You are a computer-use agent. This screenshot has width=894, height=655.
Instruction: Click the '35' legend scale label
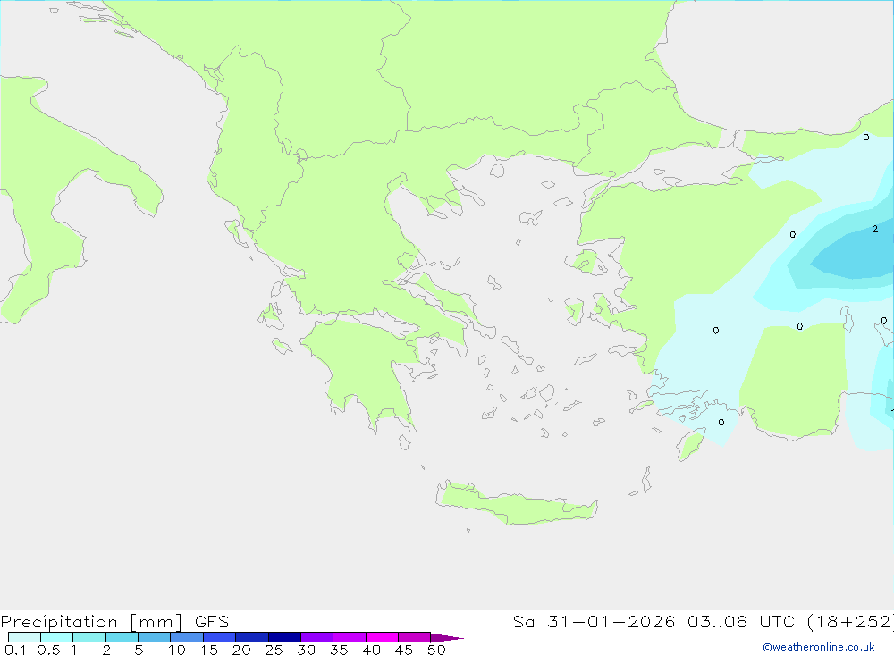tap(339, 650)
